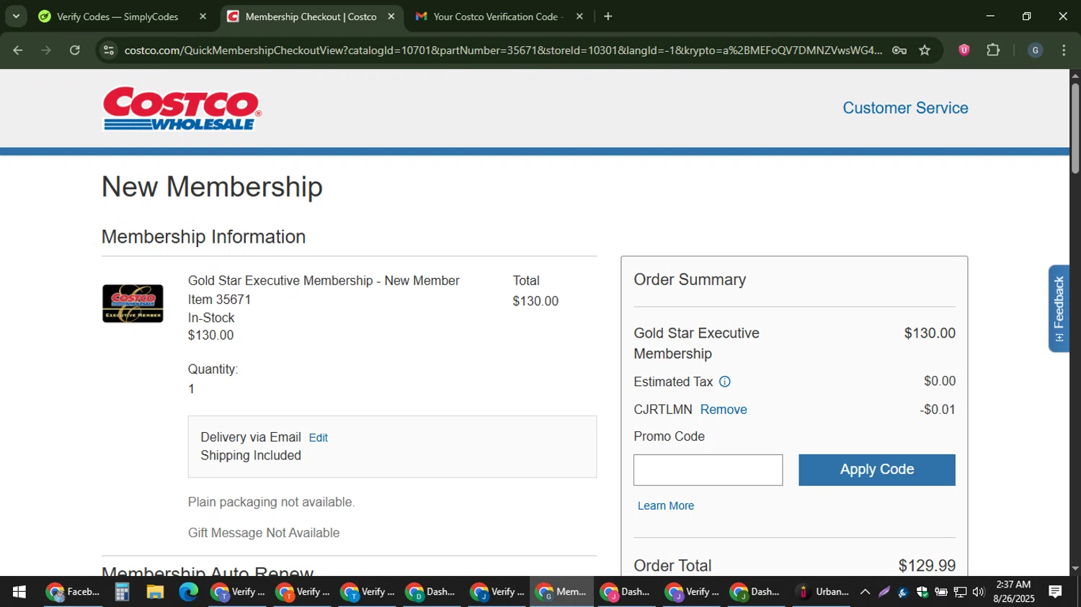
Task: Open the Learn More promo link
Action: (x=665, y=506)
